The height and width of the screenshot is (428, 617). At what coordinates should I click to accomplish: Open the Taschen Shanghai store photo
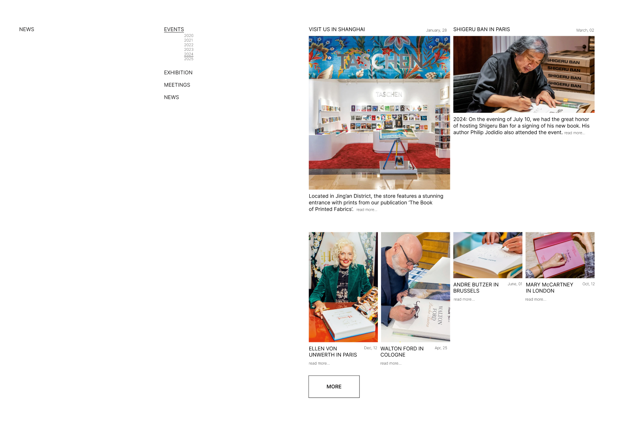(379, 113)
